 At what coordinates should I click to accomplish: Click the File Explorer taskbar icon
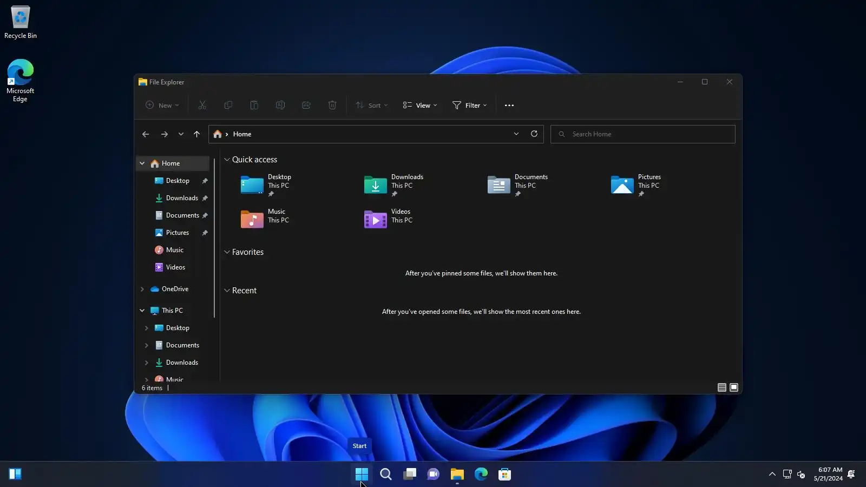[x=457, y=474]
